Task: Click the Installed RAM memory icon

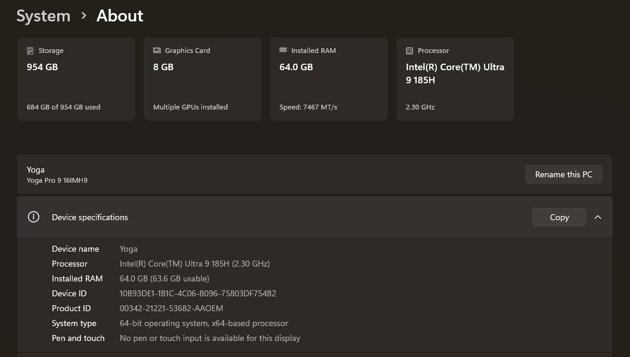Action: pyautogui.click(x=283, y=51)
